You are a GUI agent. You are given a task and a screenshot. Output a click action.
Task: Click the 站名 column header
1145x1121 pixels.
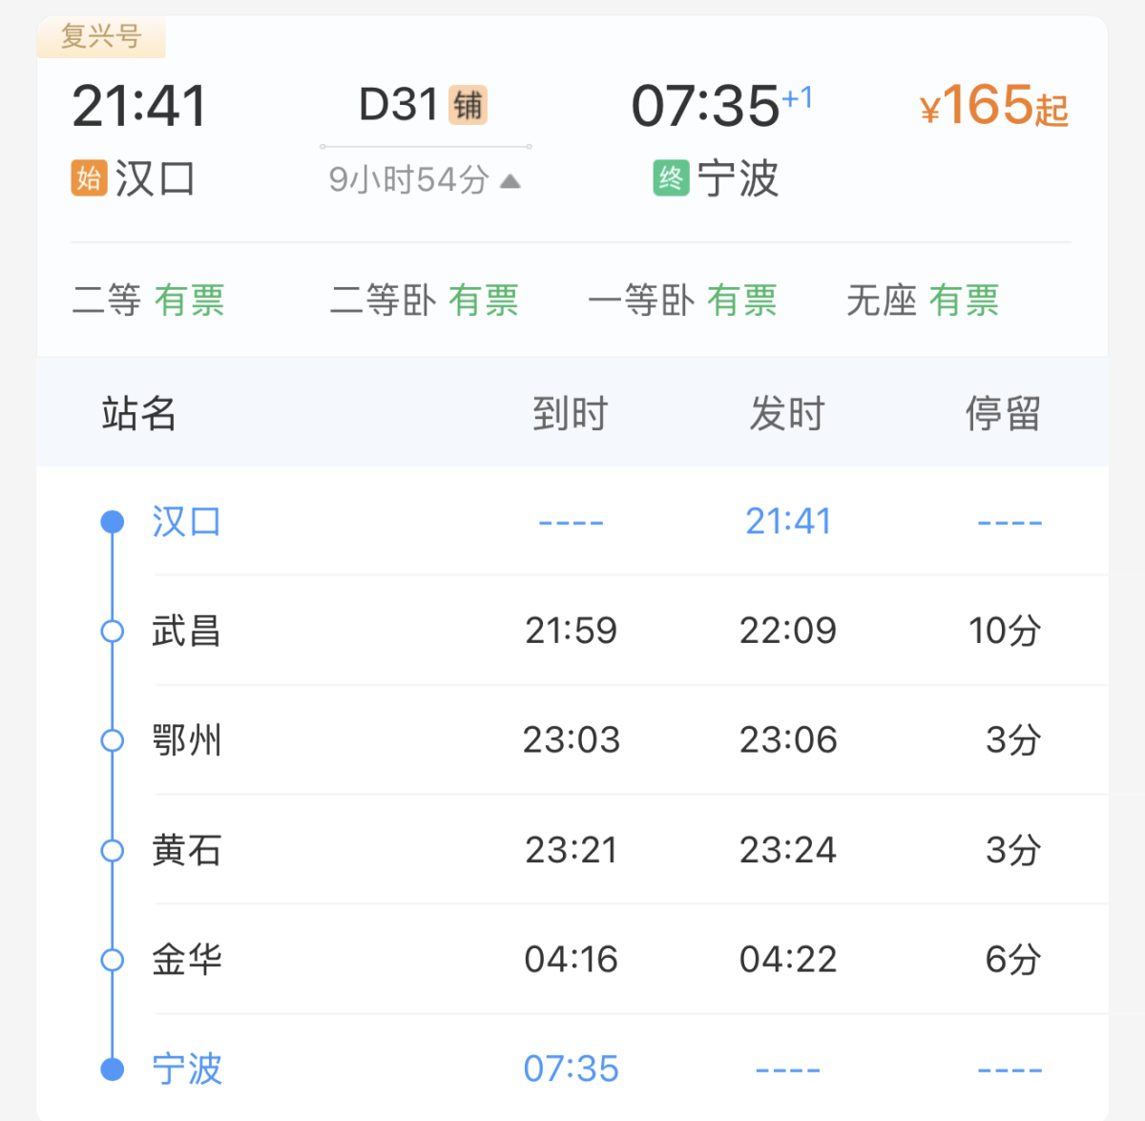pos(139,414)
